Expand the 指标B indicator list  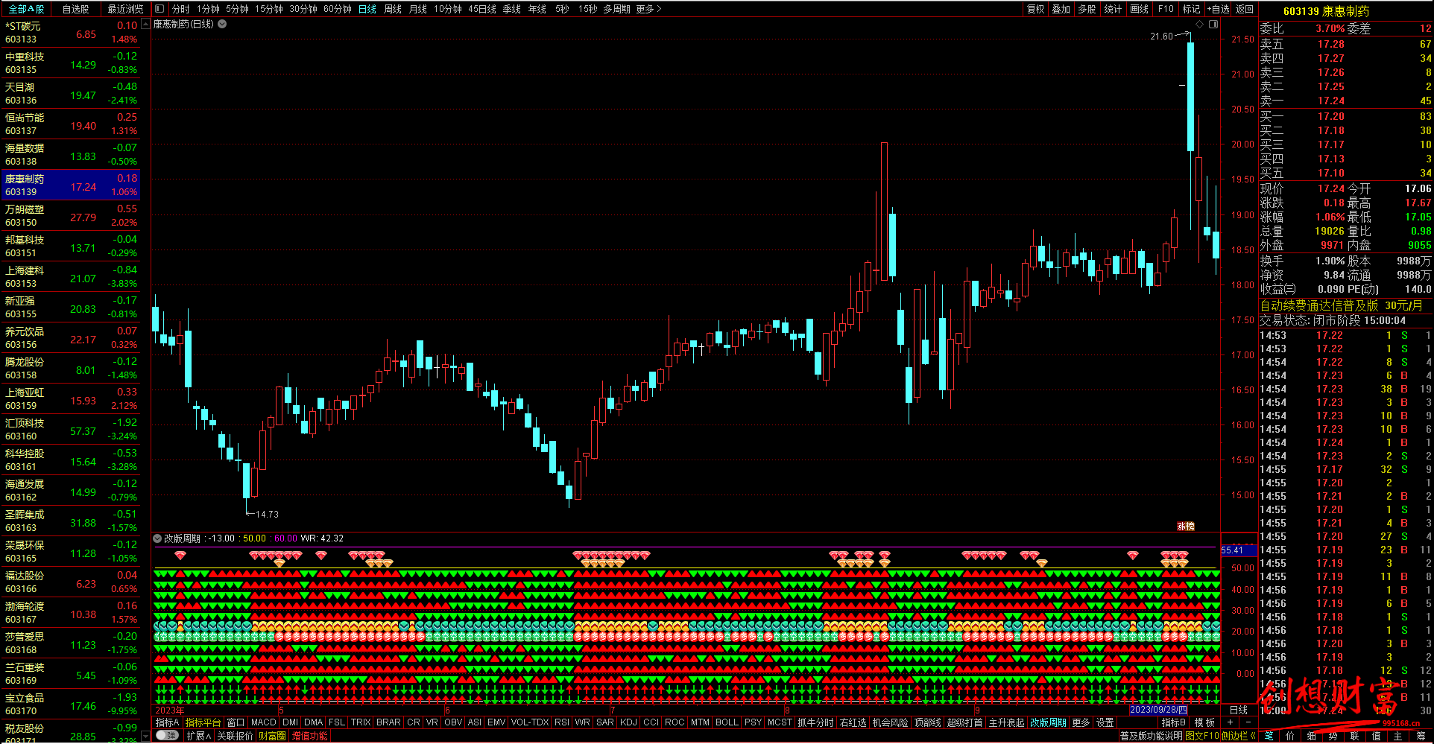[1174, 722]
